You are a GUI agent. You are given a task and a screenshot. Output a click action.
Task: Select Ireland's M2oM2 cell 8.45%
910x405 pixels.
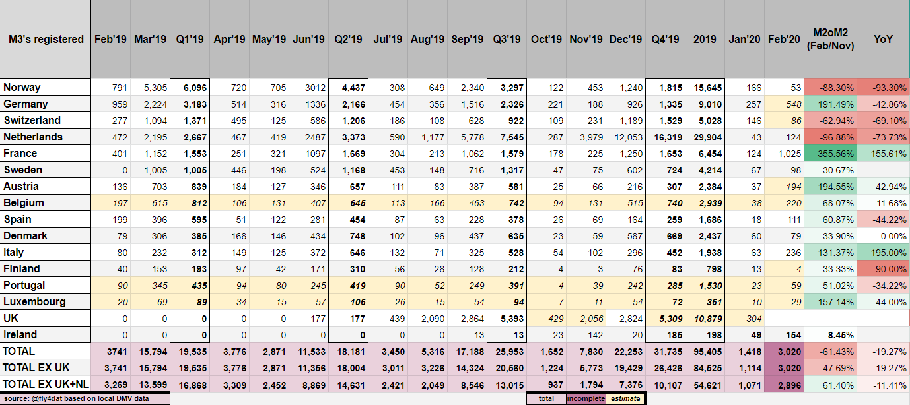831,334
